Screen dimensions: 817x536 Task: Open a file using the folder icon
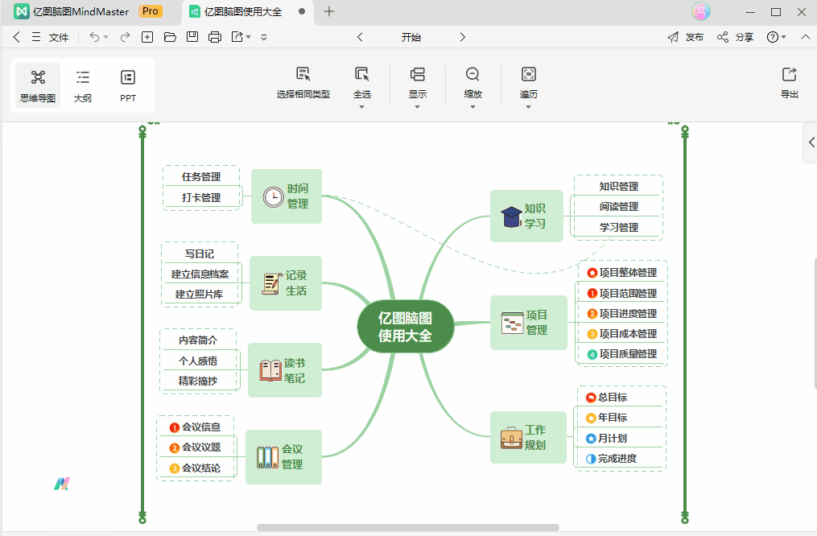[x=170, y=37]
